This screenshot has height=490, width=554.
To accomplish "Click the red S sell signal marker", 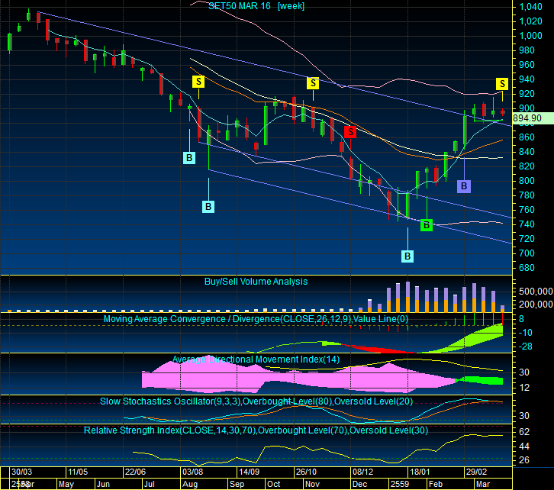I will click(350, 132).
